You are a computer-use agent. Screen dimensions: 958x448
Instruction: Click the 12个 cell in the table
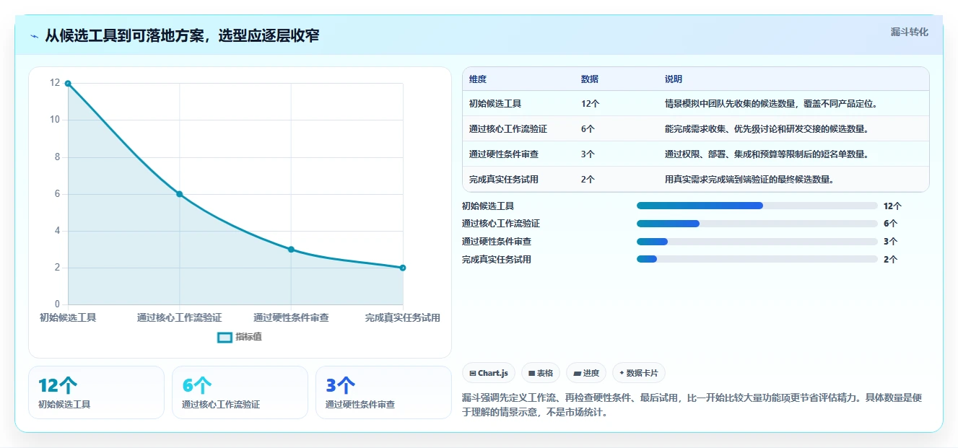591,104
